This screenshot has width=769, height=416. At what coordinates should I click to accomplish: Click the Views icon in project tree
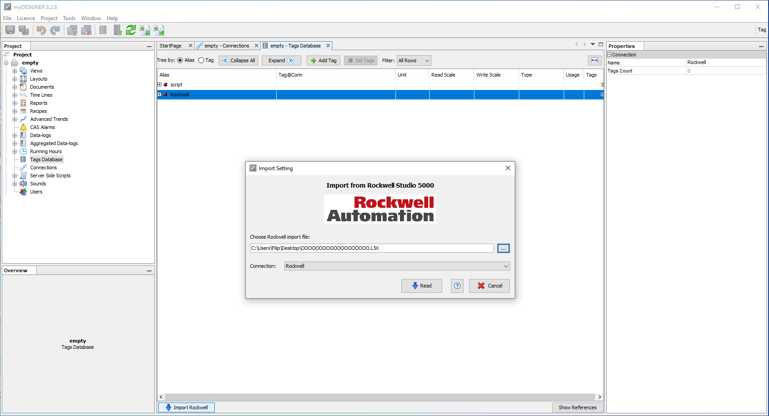tap(23, 71)
